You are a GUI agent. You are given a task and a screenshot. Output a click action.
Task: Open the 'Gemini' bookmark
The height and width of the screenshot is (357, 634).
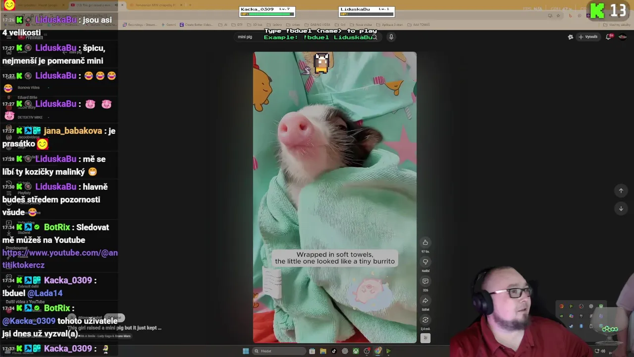[169, 25]
